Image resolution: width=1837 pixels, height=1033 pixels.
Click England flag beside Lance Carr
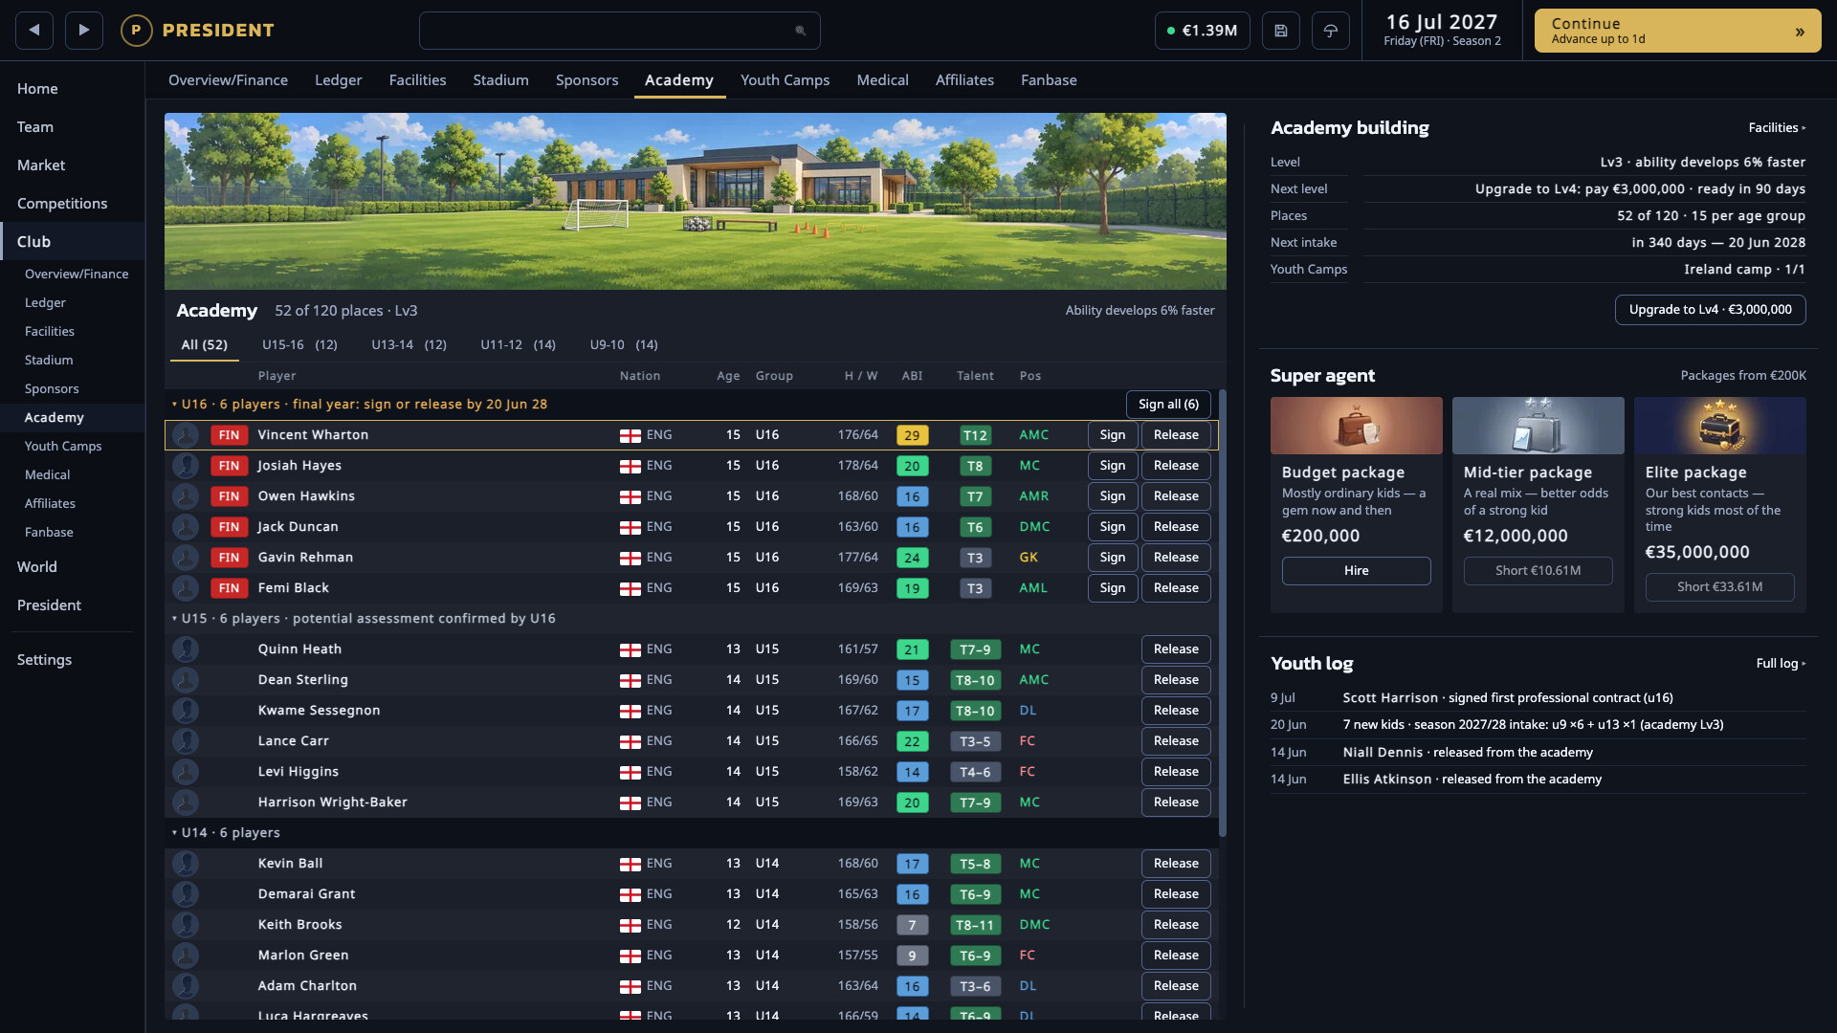630,742
